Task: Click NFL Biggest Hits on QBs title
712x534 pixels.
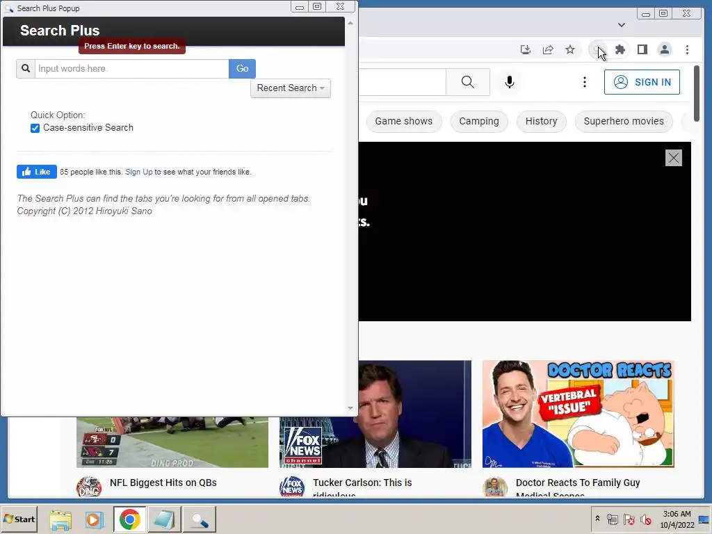Action: tap(163, 483)
